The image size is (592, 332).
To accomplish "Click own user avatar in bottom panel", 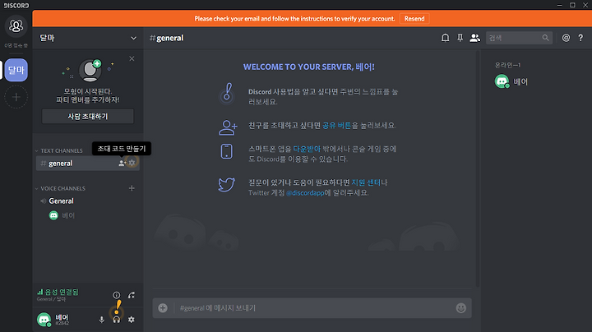I will point(44,320).
